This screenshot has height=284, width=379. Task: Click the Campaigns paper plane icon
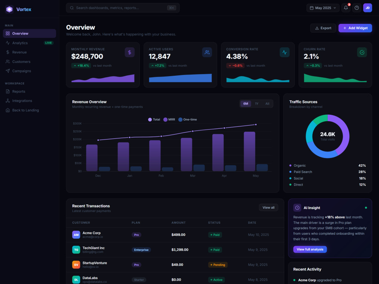[x=8, y=71]
